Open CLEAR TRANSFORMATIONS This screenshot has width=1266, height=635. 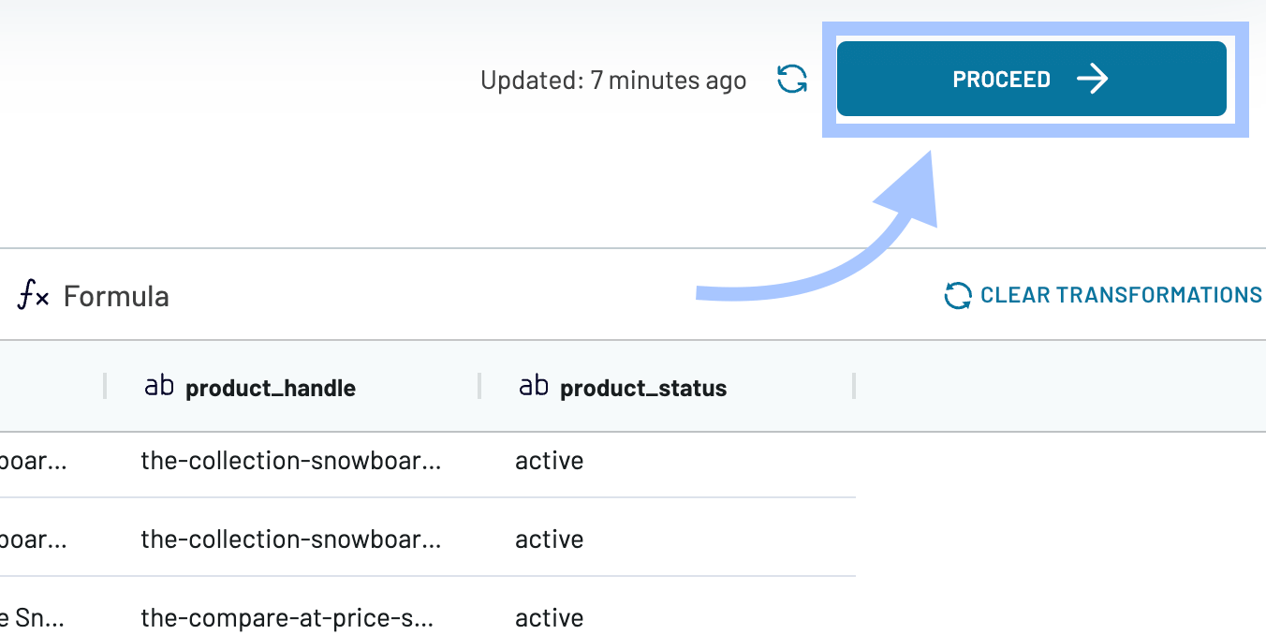(x=1121, y=294)
